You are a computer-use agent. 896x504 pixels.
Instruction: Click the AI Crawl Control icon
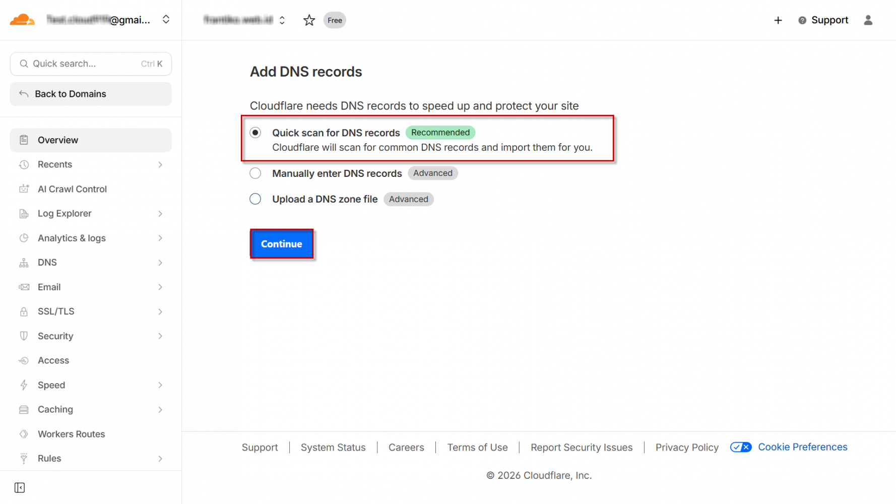coord(24,189)
